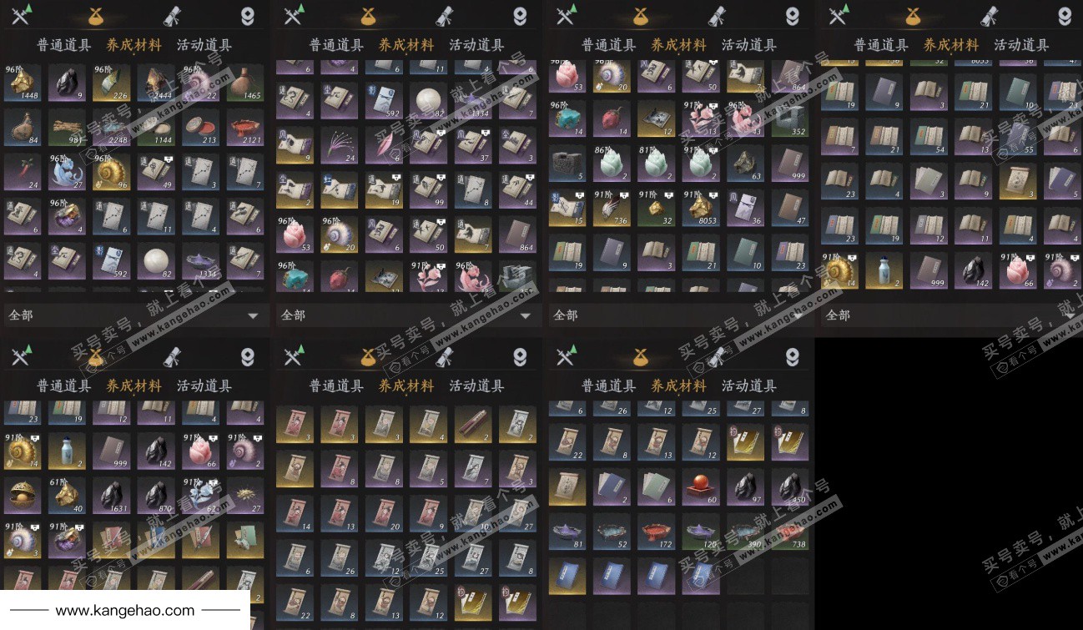The width and height of the screenshot is (1083, 630).
Task: Switch to 普通道具 tab above the 1448 ore
Action: coord(64,45)
